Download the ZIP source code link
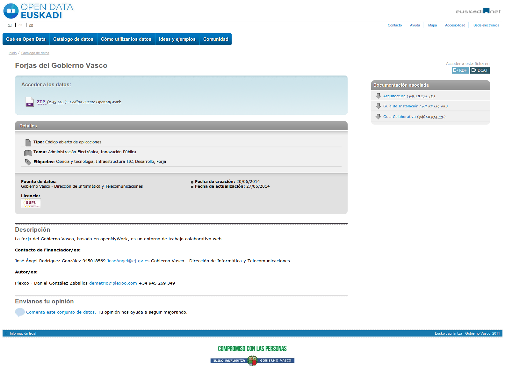The image size is (505, 377). 41,102
